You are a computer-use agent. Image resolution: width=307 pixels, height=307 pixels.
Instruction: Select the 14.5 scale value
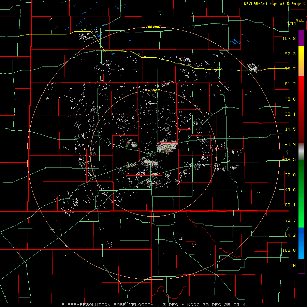coord(290,129)
